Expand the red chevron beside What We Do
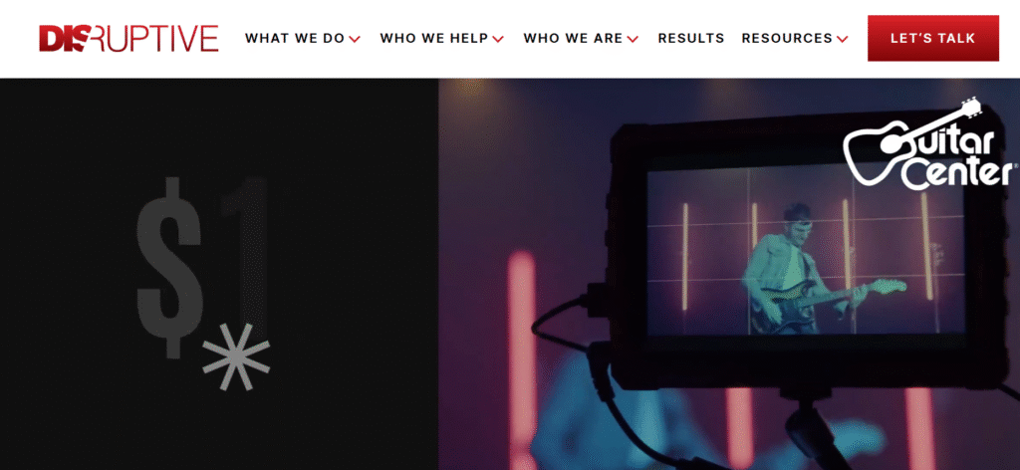This screenshot has height=470, width=1020. click(x=355, y=39)
